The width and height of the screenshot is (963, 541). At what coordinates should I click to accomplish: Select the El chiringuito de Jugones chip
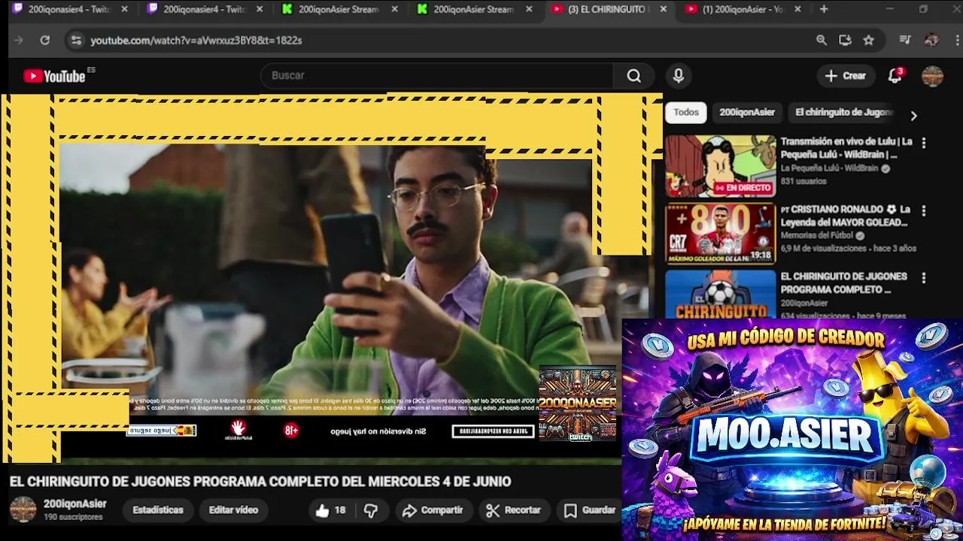(844, 113)
